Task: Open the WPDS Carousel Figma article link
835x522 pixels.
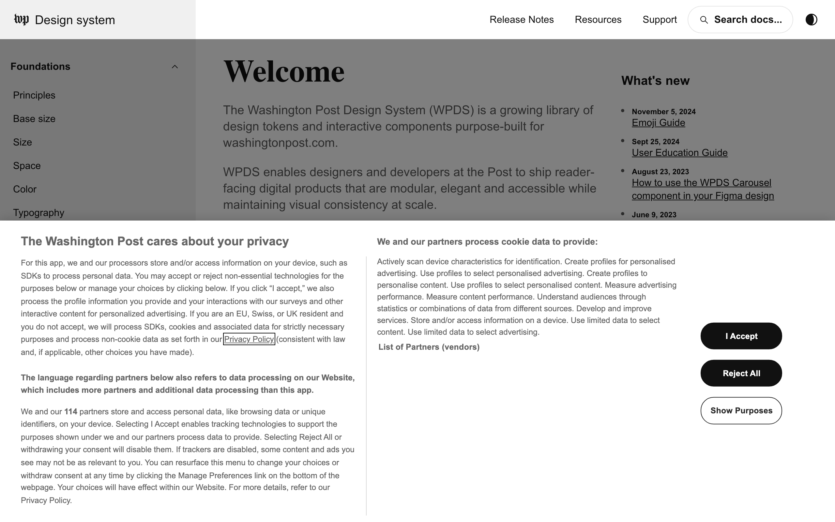Action: click(x=703, y=189)
